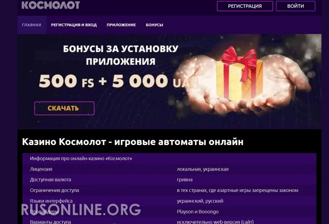The width and height of the screenshot is (329, 224).
Task: Click the Казино Космолот page heading
Action: (133, 142)
